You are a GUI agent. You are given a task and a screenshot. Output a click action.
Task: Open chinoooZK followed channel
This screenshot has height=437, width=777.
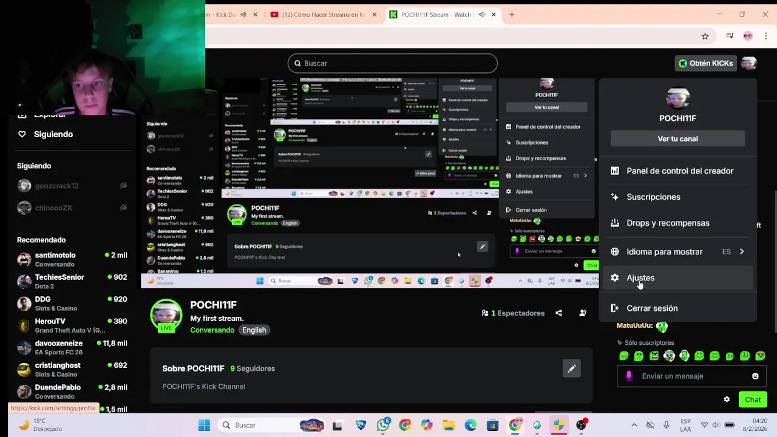(x=73, y=208)
